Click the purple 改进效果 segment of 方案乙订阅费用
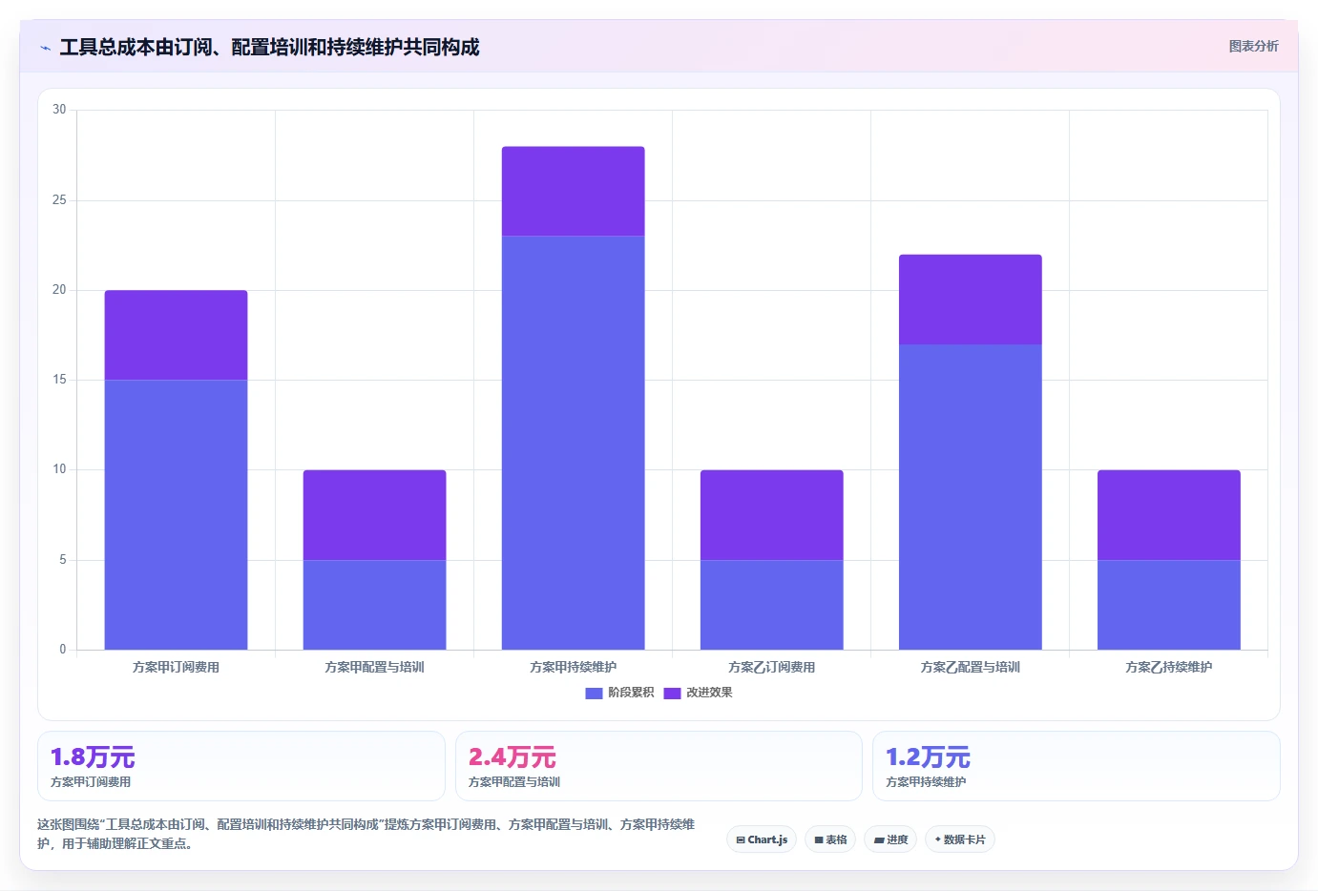Viewport: 1318px width, 891px height. 771,515
